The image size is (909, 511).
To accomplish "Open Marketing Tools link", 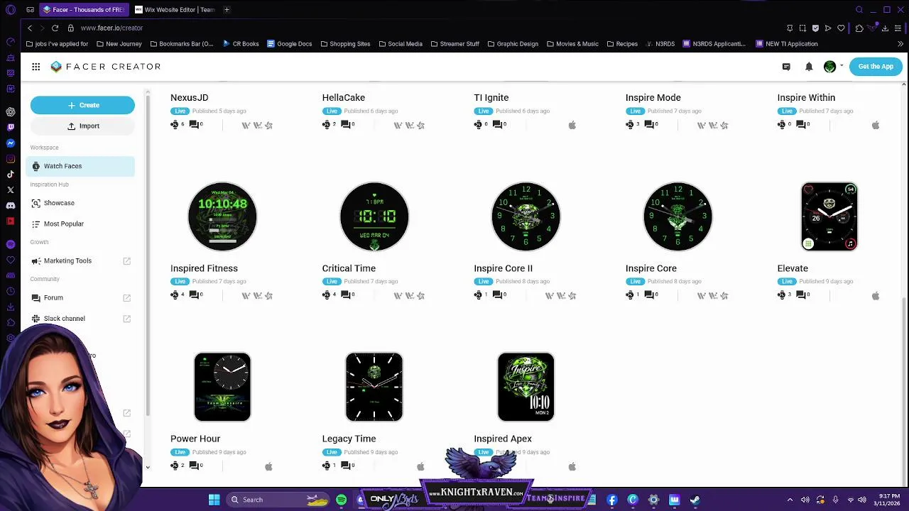I will (67, 260).
